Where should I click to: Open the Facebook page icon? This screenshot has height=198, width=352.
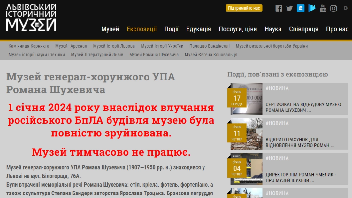[279, 8]
